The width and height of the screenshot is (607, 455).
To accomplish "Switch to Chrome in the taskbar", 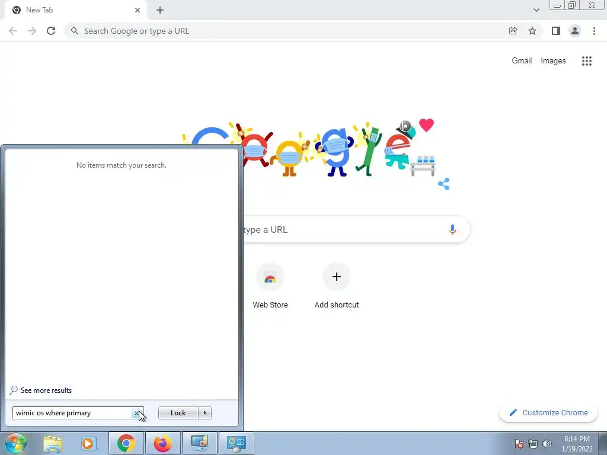I will 126,443.
